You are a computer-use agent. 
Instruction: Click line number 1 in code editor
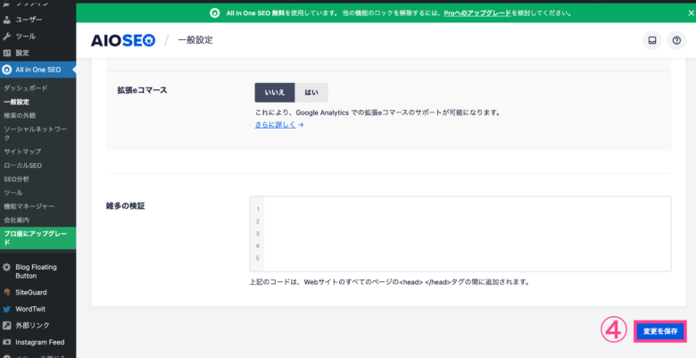point(258,209)
